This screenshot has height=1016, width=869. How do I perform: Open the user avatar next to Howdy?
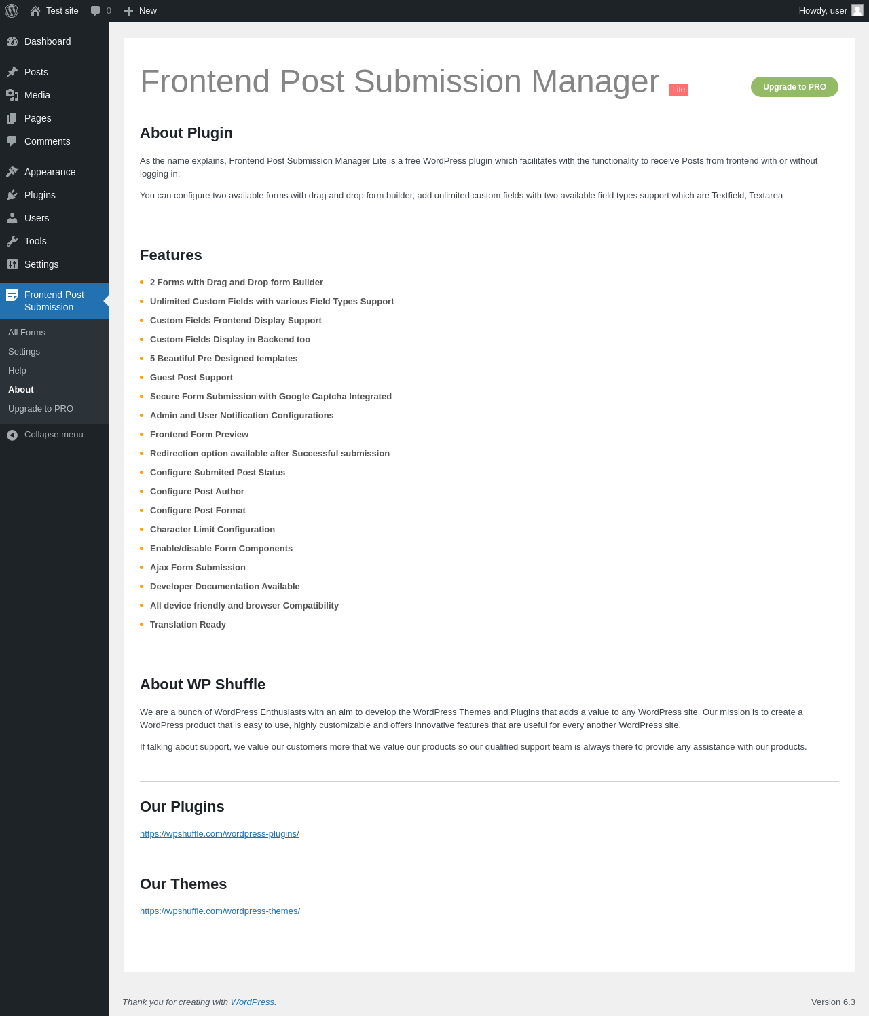tap(857, 10)
